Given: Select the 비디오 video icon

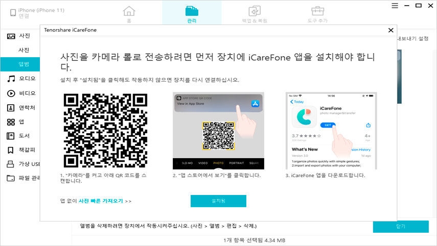Looking at the screenshot, I should (x=11, y=93).
